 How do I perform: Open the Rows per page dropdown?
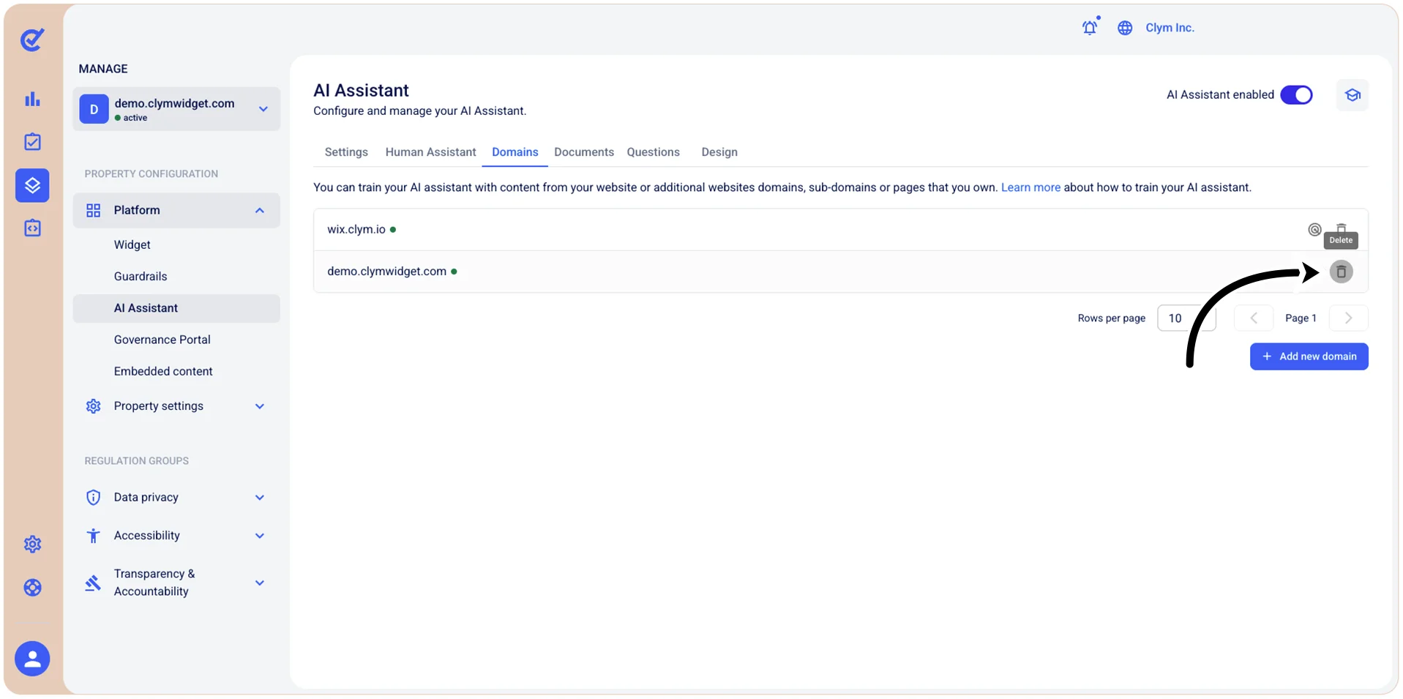point(1186,318)
